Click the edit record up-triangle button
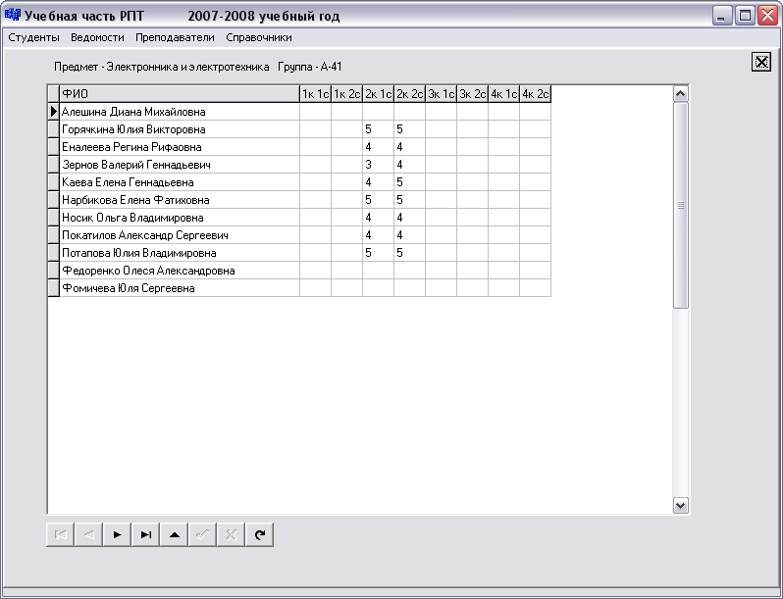783x599 pixels. point(174,534)
